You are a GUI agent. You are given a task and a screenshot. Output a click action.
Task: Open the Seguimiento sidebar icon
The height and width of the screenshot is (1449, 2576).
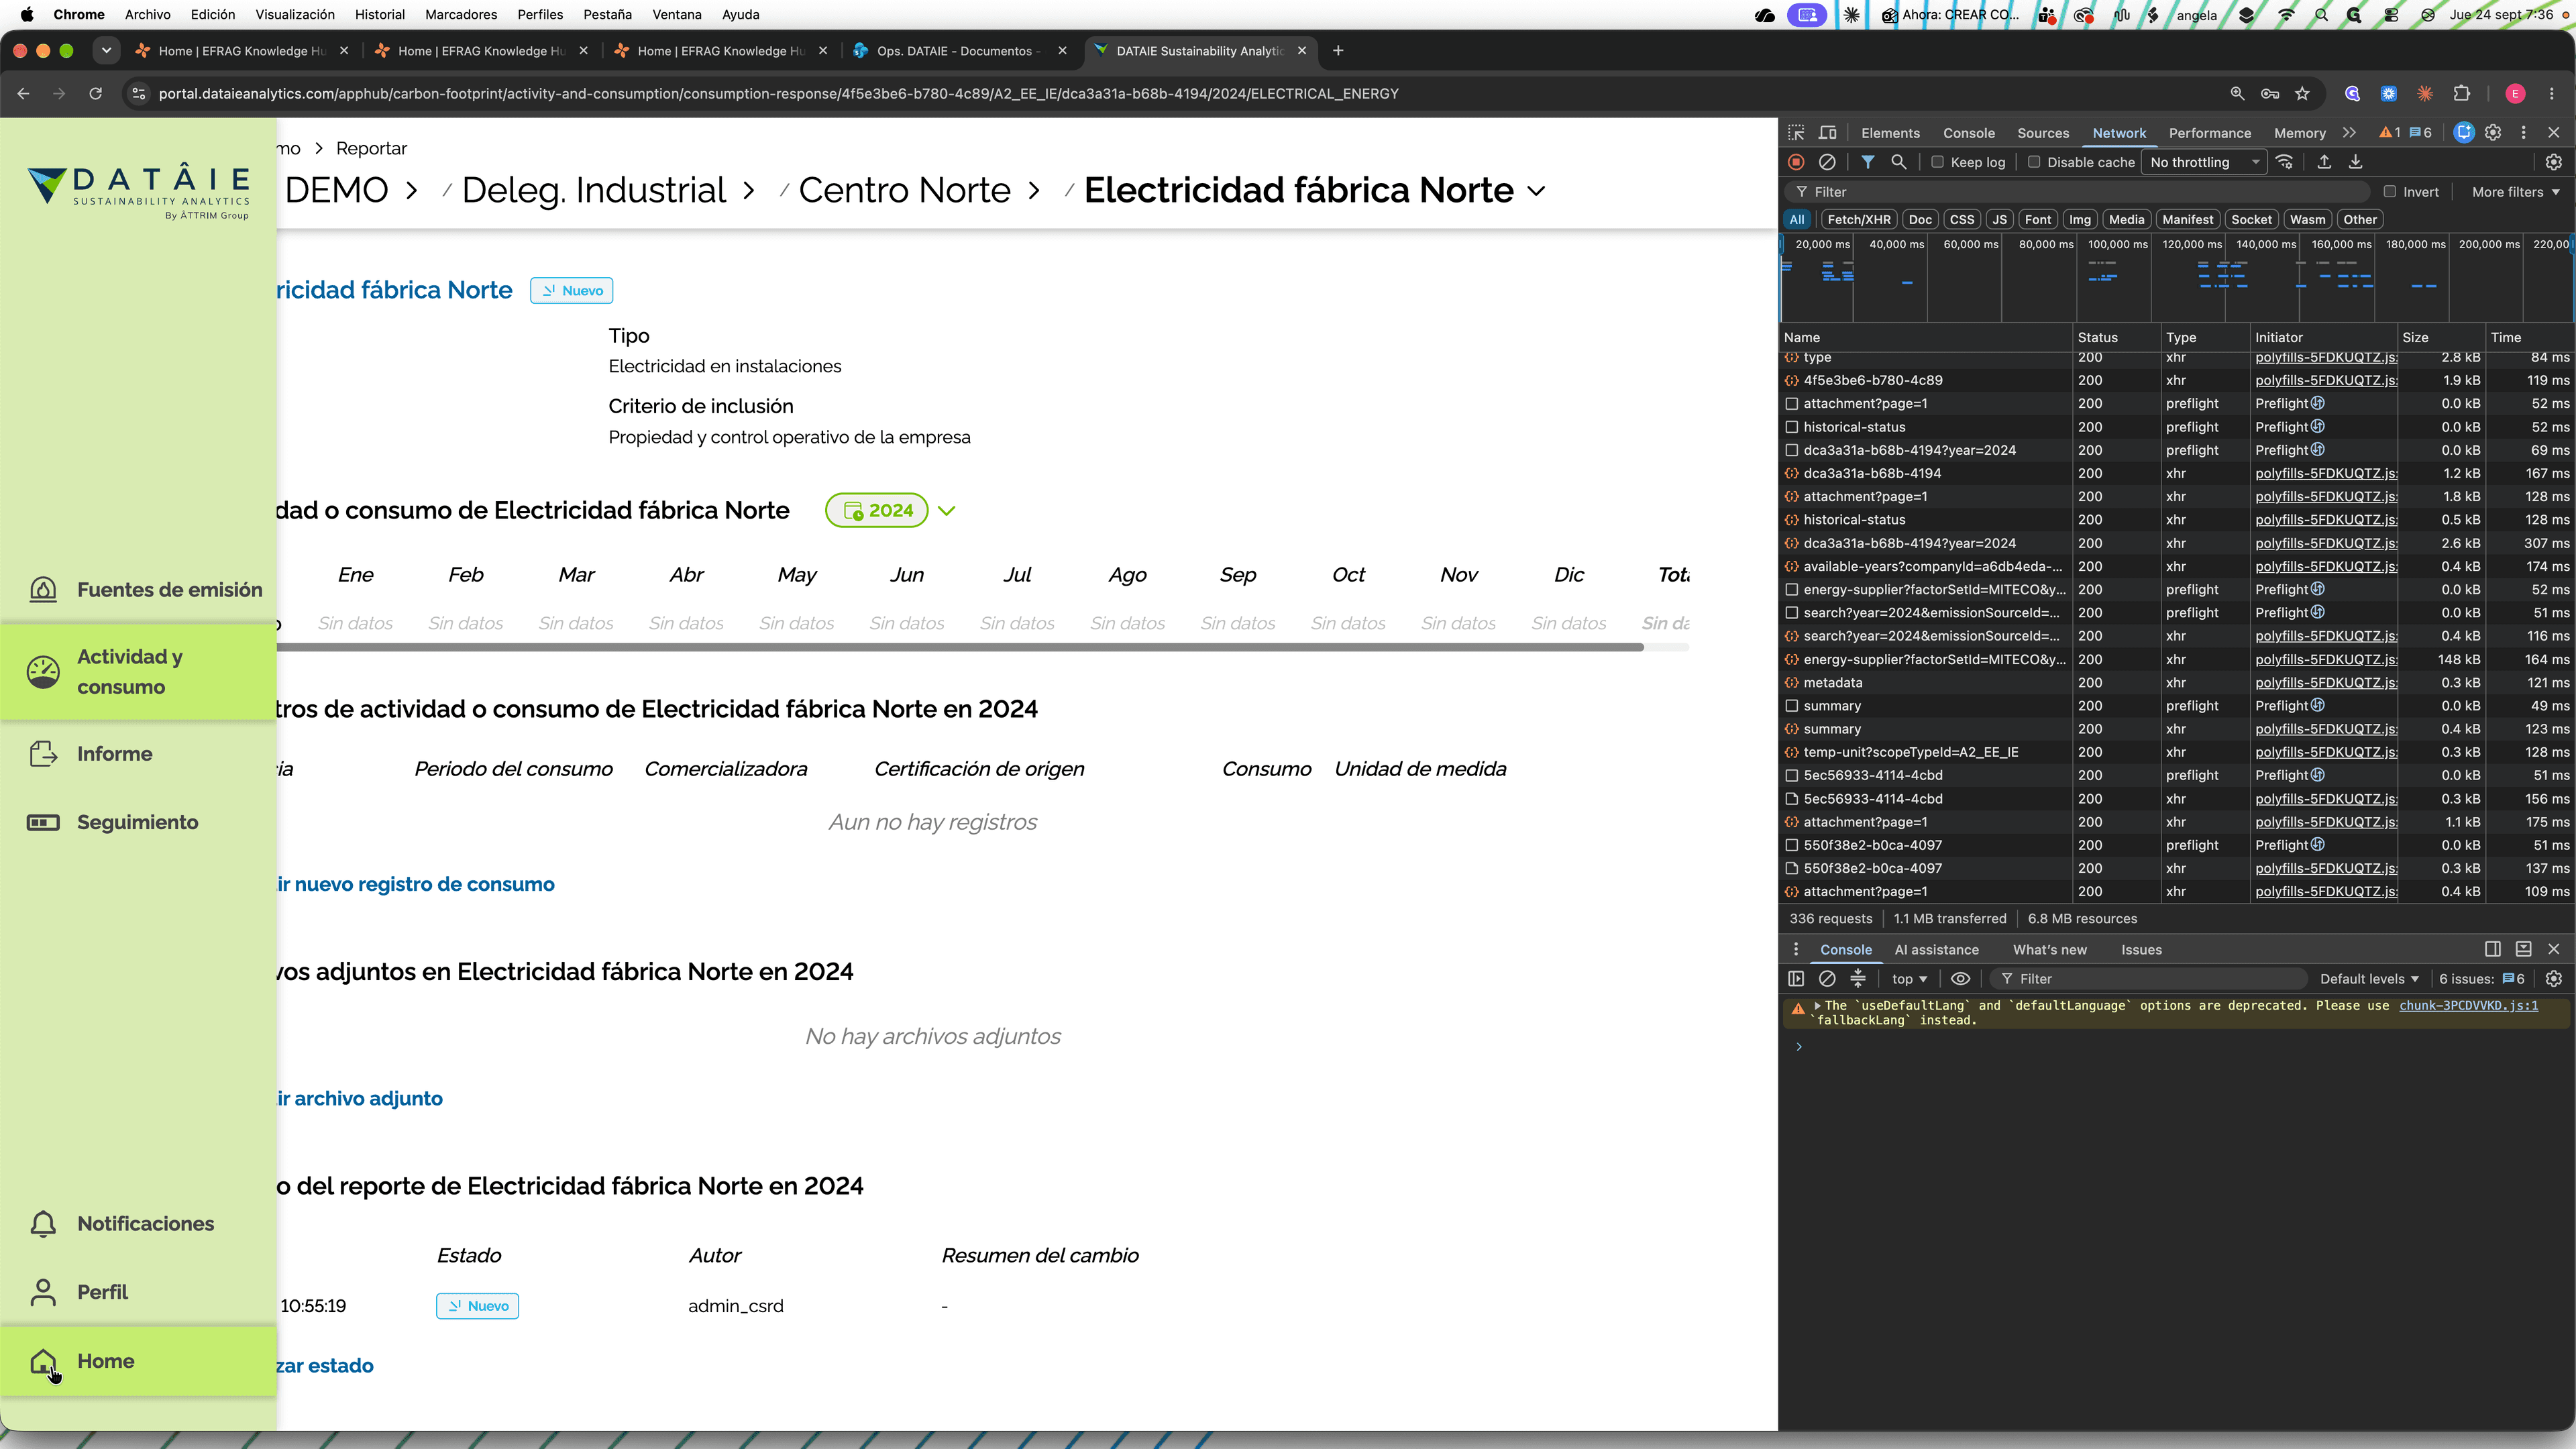pos(43,822)
